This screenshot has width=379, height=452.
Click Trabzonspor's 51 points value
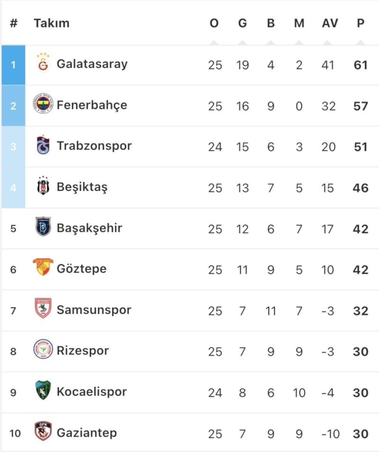pos(361,147)
